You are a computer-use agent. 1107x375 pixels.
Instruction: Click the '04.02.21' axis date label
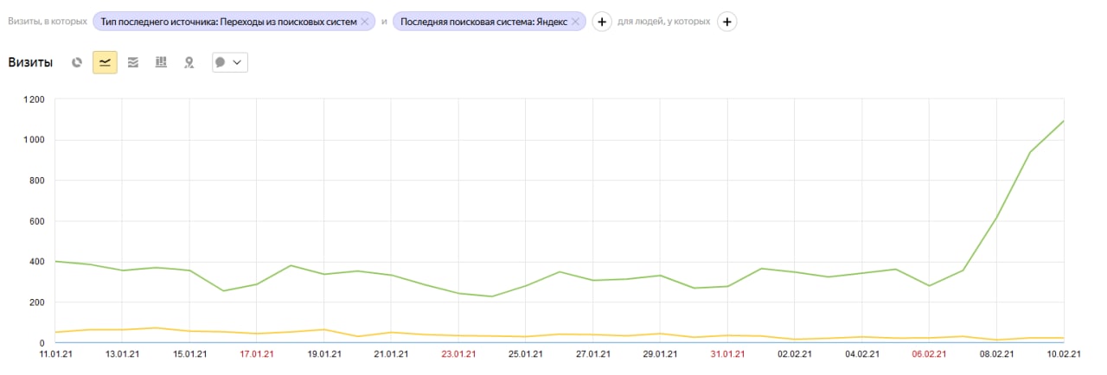pyautogui.click(x=862, y=353)
